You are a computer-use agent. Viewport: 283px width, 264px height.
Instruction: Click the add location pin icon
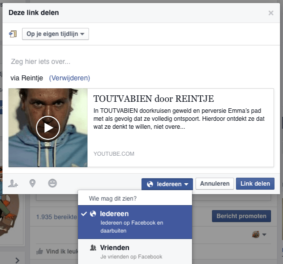[x=32, y=184]
